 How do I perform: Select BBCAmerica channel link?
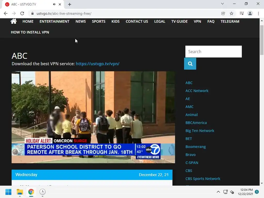tap(196, 123)
